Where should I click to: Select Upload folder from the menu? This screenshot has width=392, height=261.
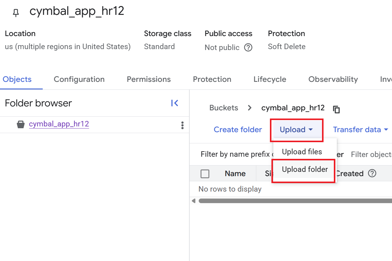[305, 169]
